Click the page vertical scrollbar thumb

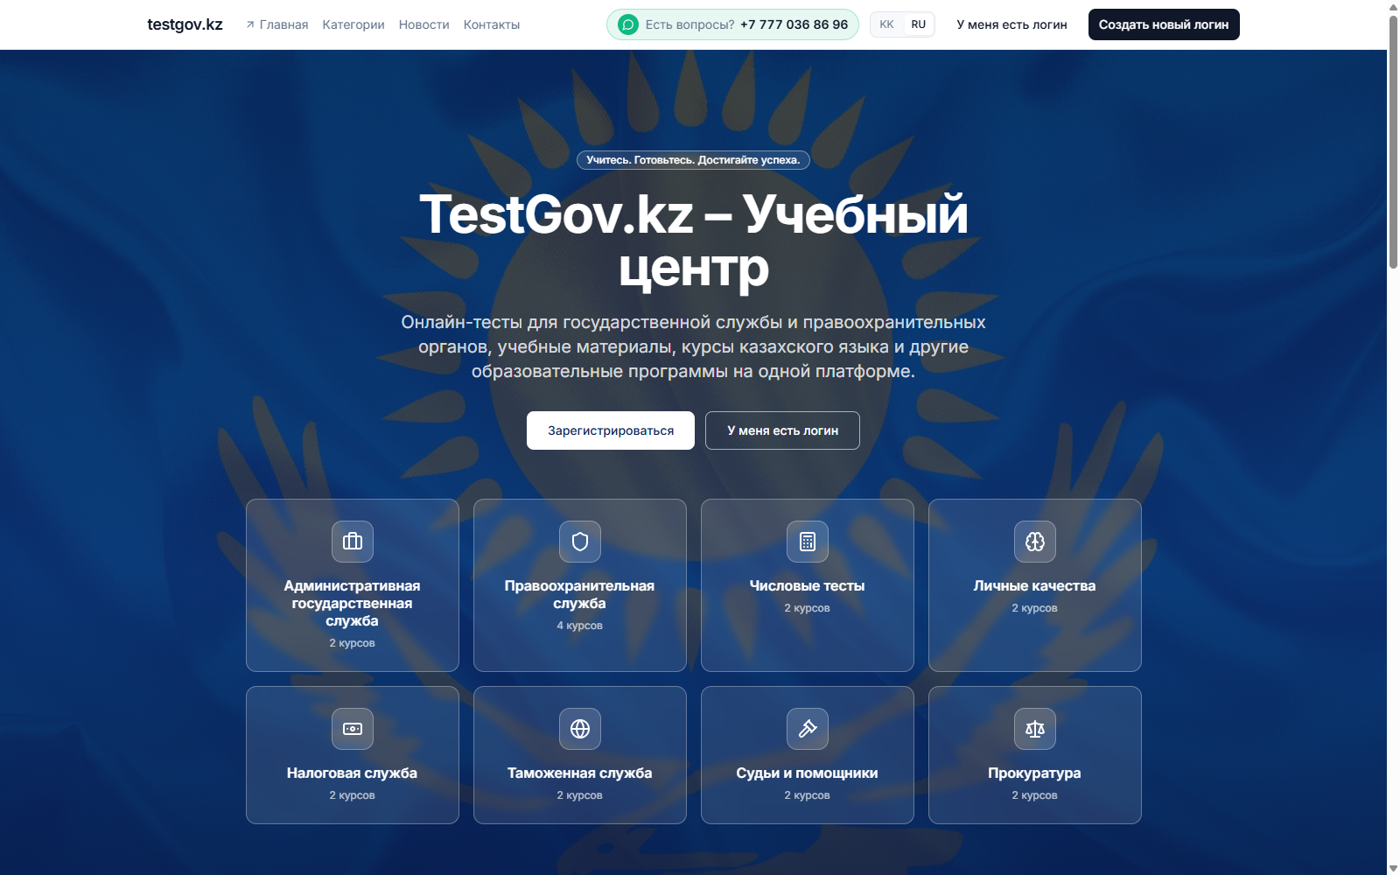click(x=1393, y=142)
